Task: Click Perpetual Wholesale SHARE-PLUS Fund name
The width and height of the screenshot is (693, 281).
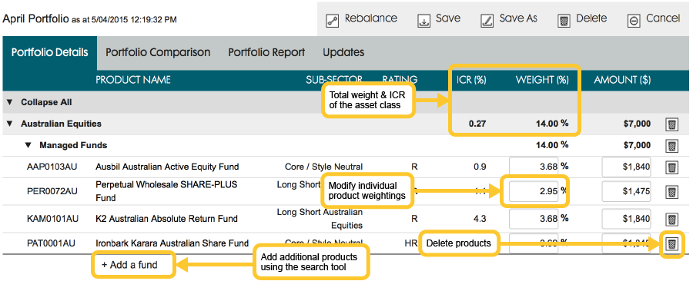Action: tap(166, 192)
